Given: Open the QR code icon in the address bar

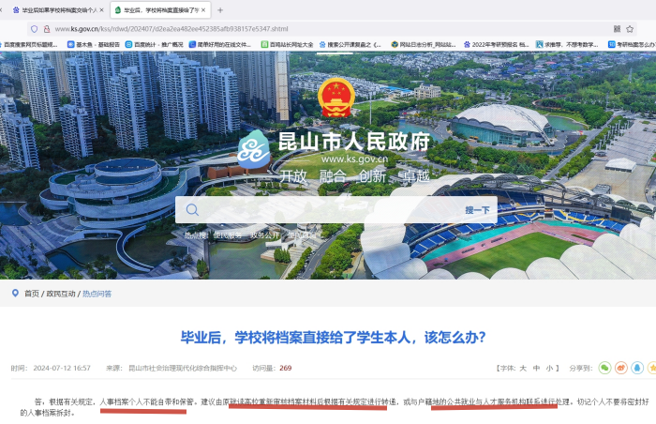Looking at the screenshot, I should (617, 29).
